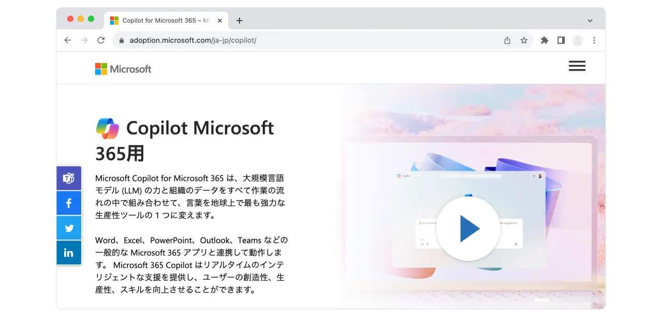Close the Copilot for Microsoft 365 tab
This screenshot has width=662, height=317.
(x=220, y=21)
